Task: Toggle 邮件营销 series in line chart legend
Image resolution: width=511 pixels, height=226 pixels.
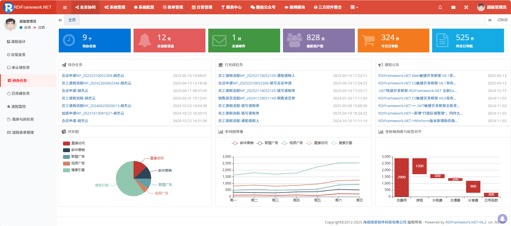Action: tap(243, 143)
